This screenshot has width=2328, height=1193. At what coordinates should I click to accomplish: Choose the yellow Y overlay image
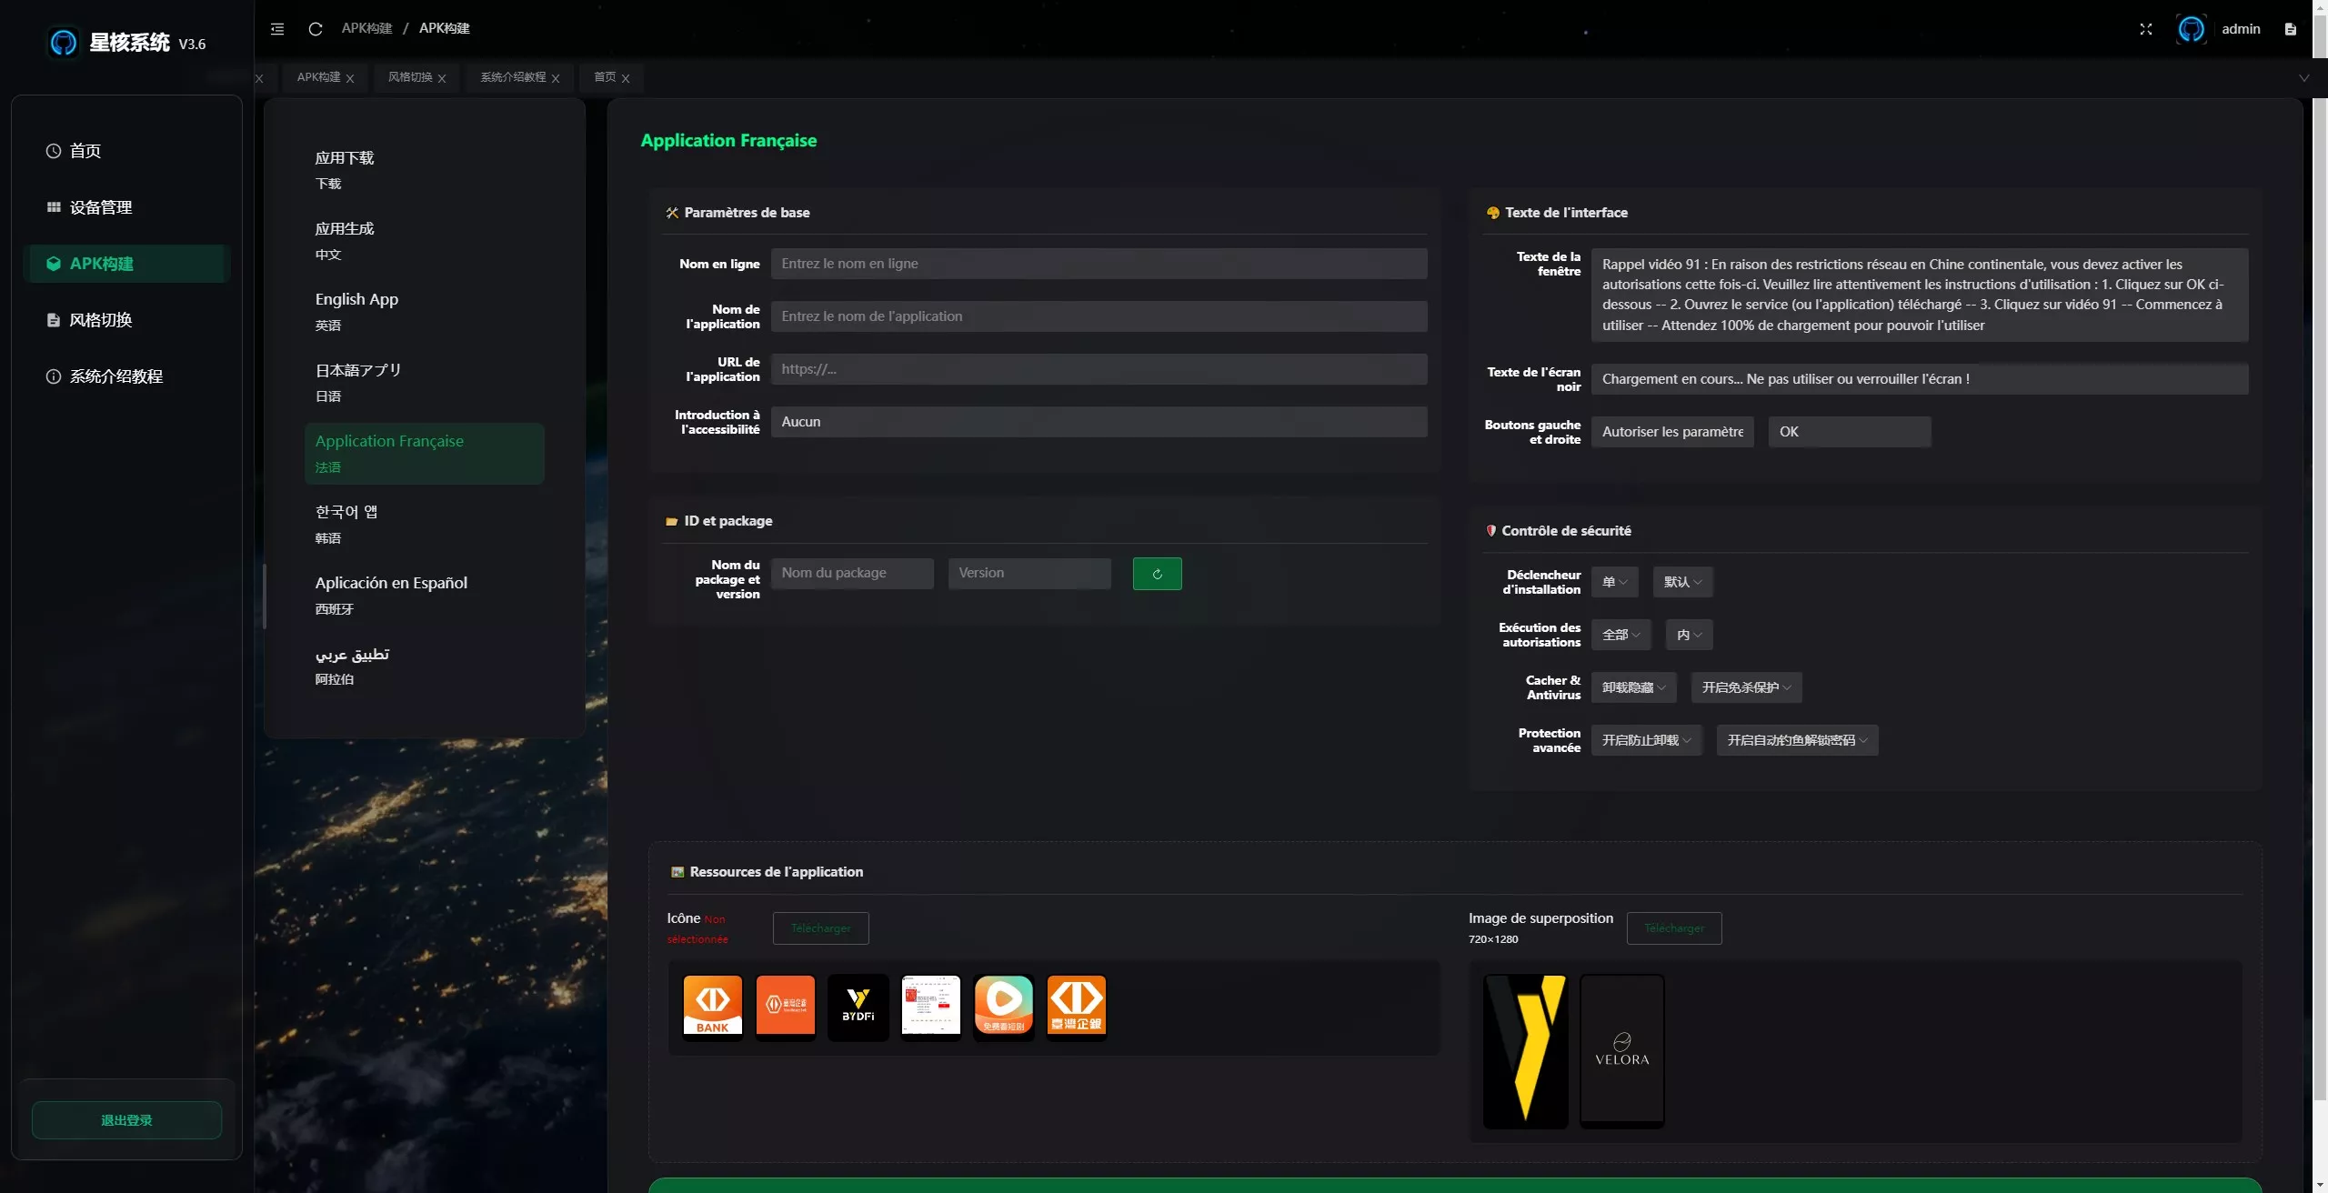coord(1526,1051)
